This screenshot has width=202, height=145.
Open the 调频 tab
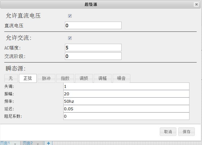point(84,78)
